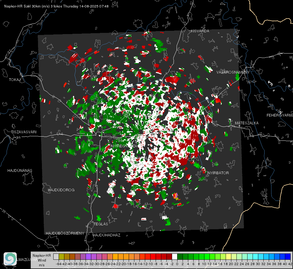Click the '42' legend tick value
The width and height of the screenshot is (293, 269).
click(x=290, y=264)
